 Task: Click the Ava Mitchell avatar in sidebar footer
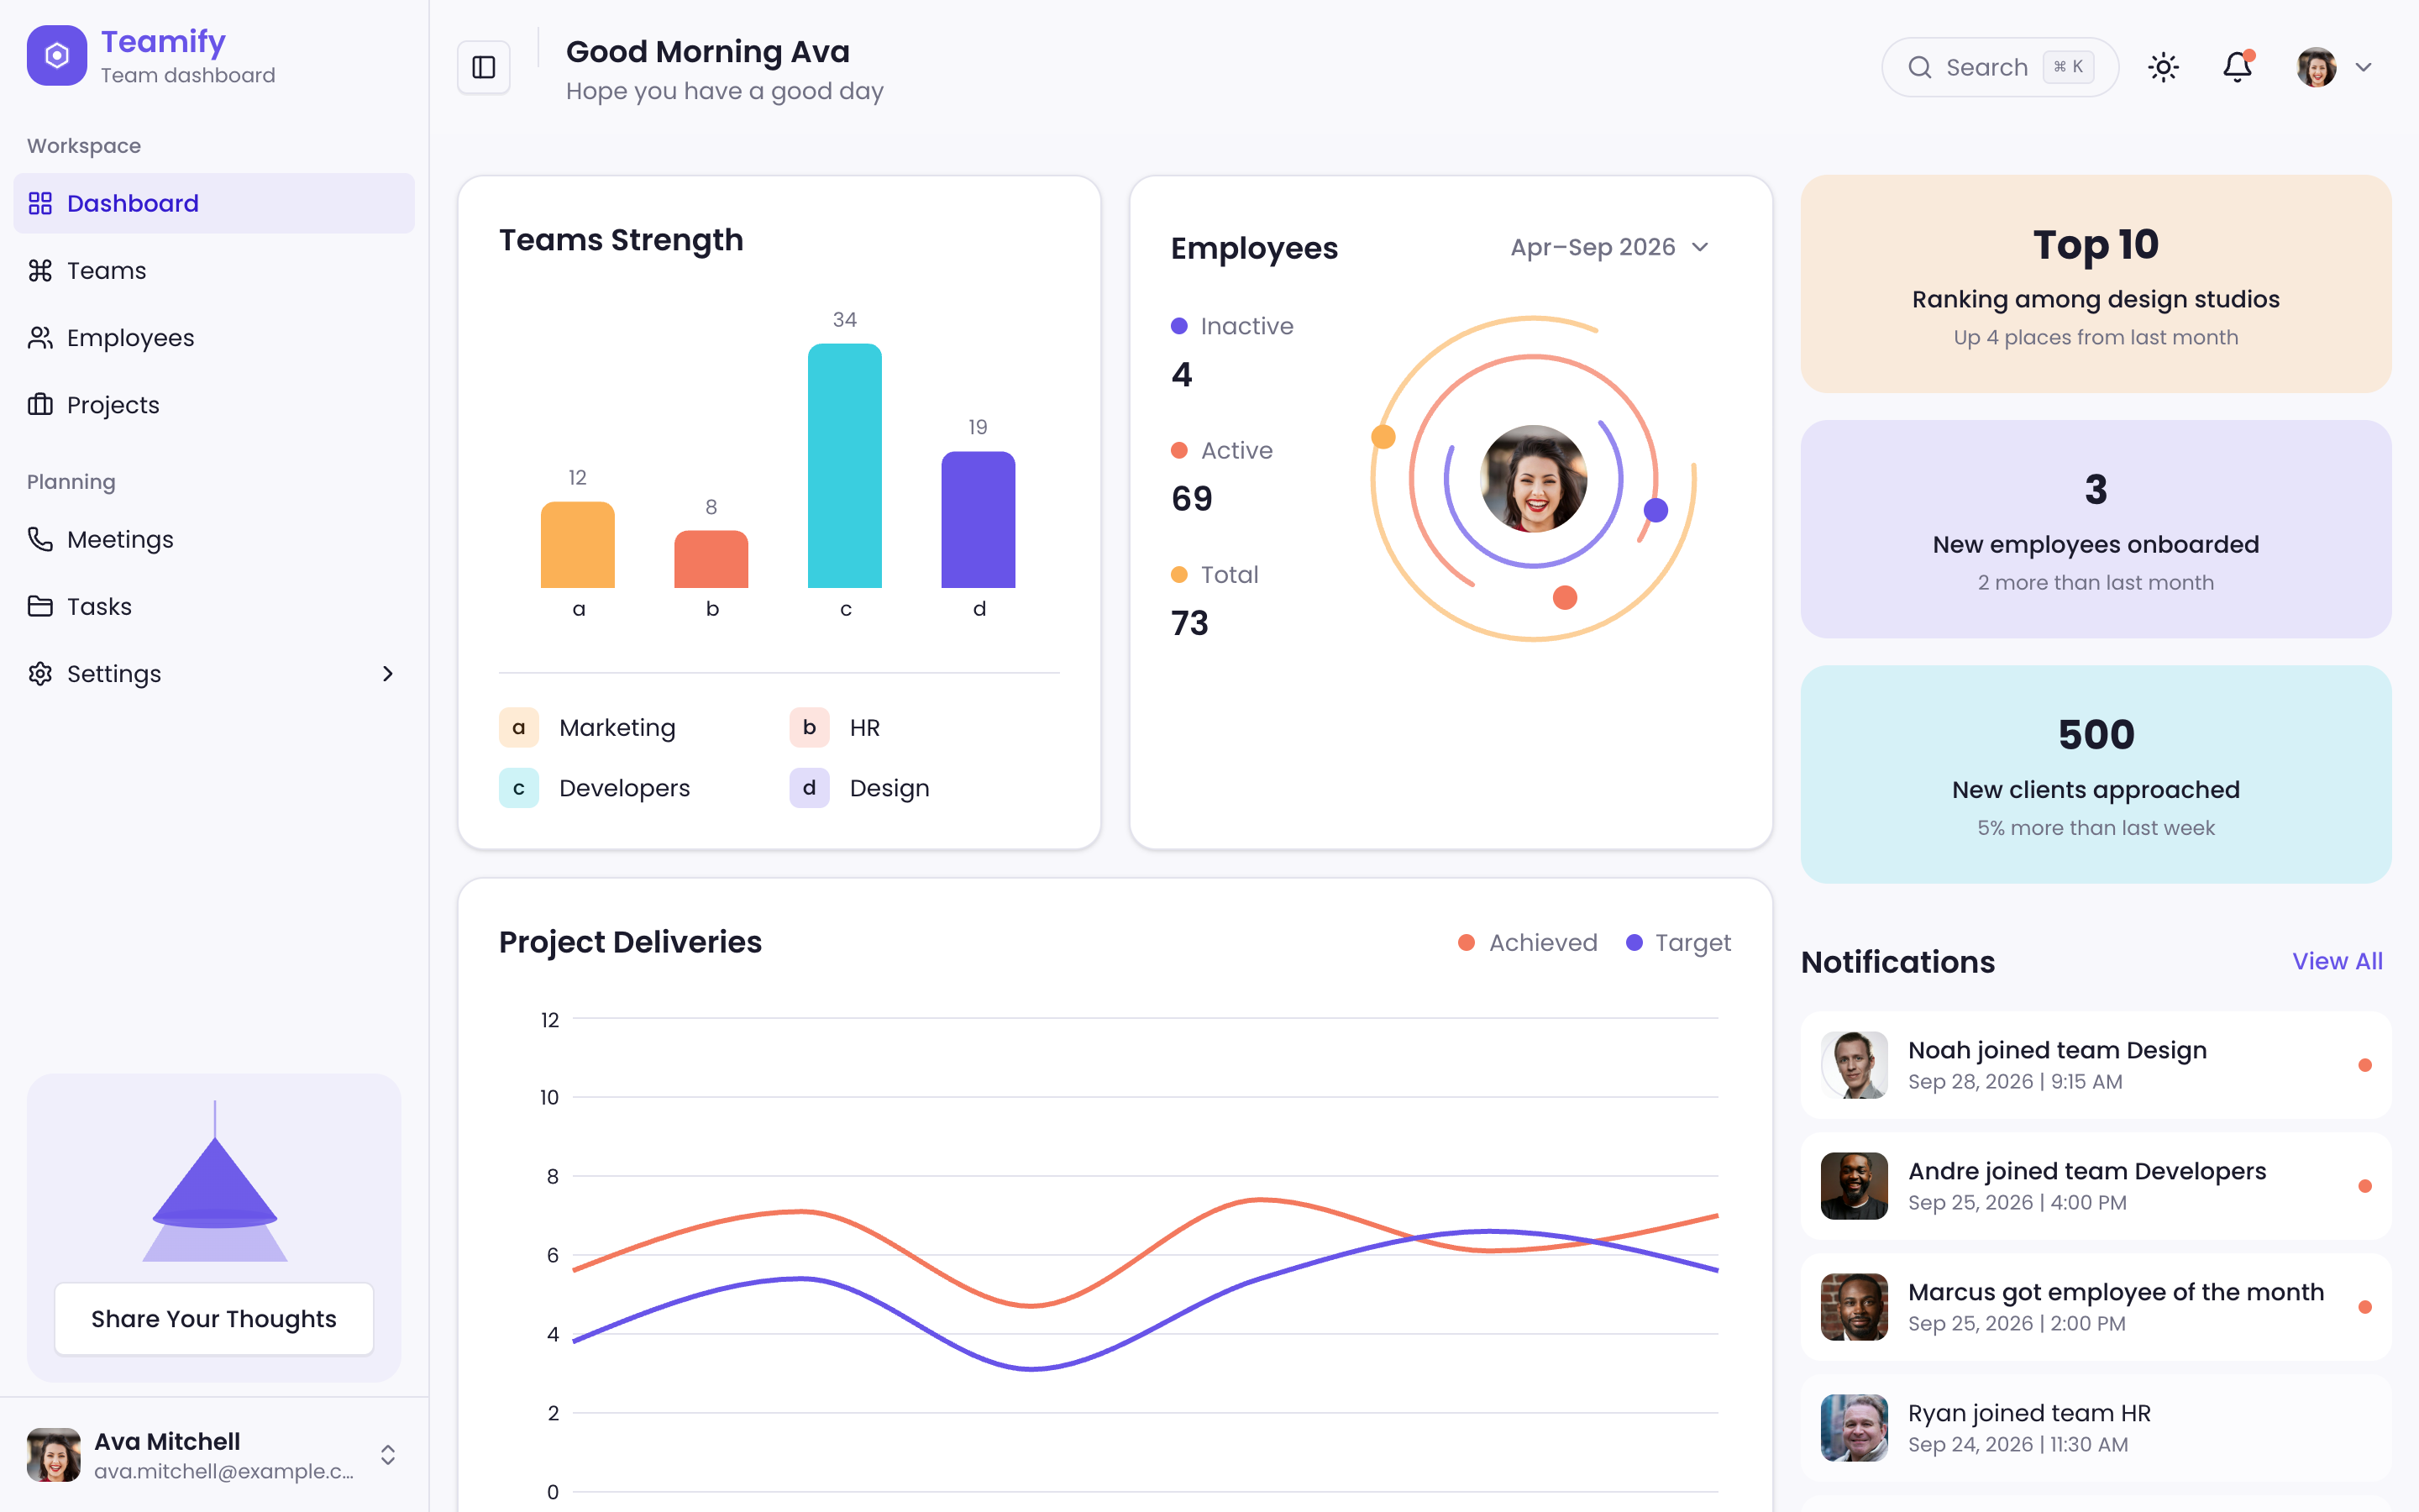click(x=54, y=1454)
